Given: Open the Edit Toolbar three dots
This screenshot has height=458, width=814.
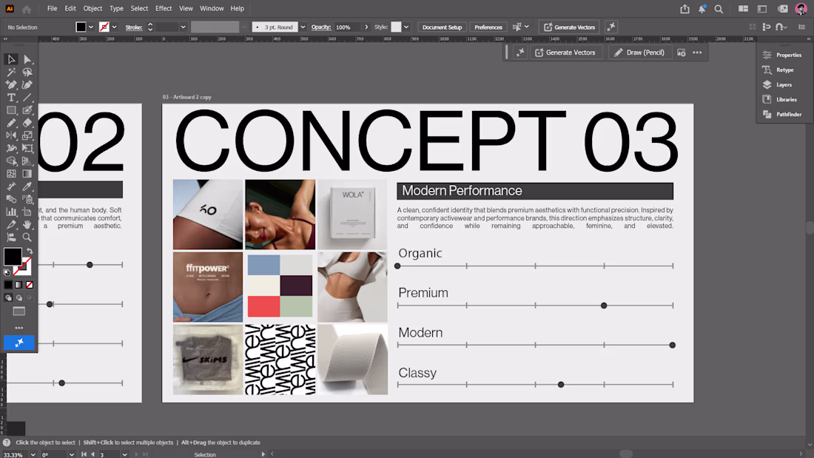Looking at the screenshot, I should 19,329.
